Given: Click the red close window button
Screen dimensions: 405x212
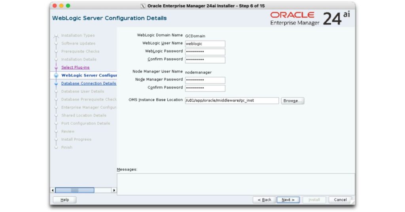Looking at the screenshot, I should 55,6.
